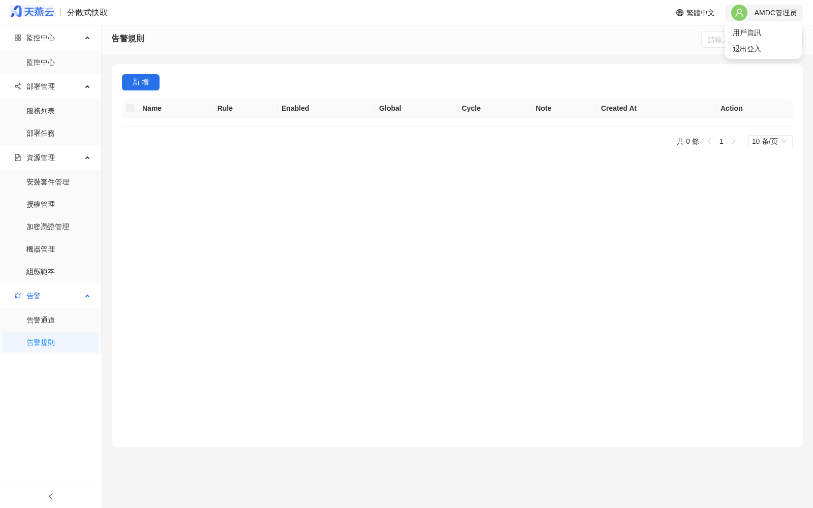813x508 pixels.
Task: Collapse the 資源管理 menu chevron
Action: tap(87, 158)
